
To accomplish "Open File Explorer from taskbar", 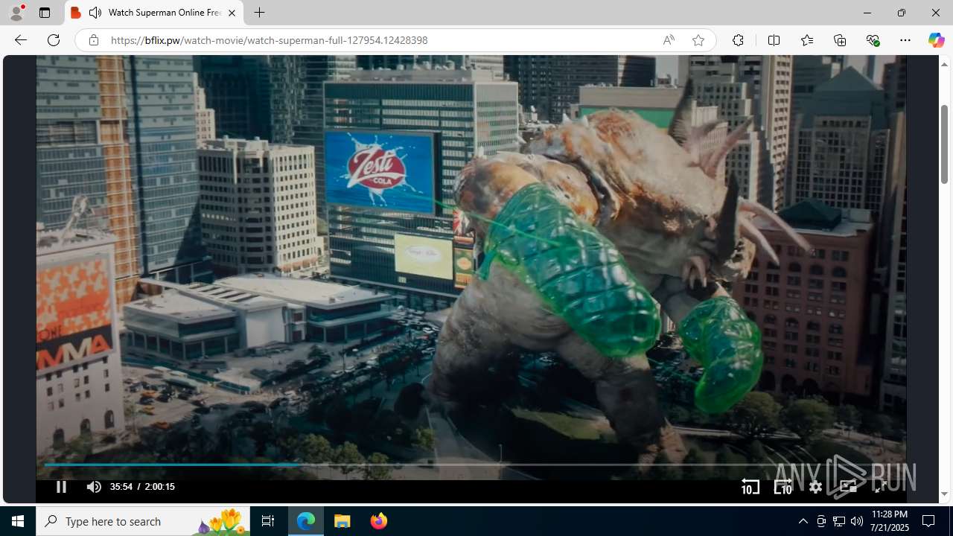I will tap(342, 521).
